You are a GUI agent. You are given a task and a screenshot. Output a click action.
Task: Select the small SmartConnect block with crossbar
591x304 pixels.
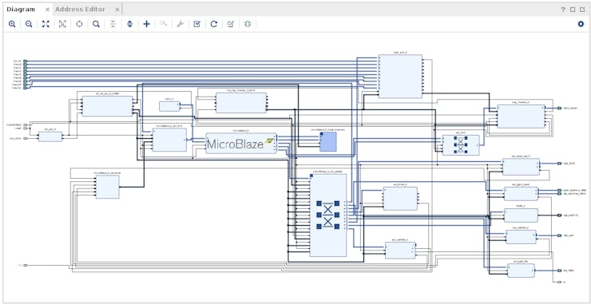tap(461, 145)
